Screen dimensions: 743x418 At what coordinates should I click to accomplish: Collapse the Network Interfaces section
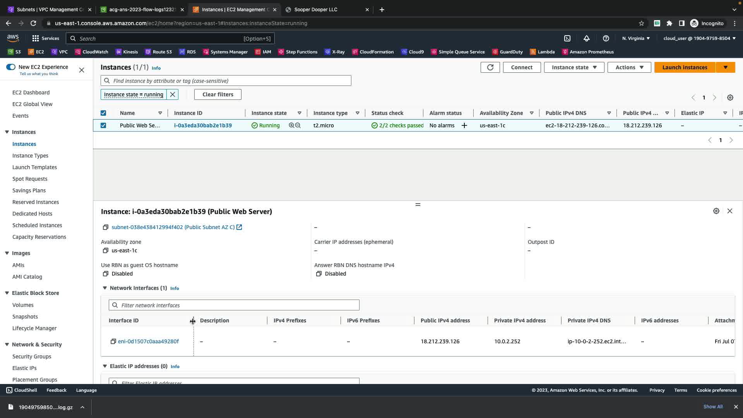coord(104,288)
